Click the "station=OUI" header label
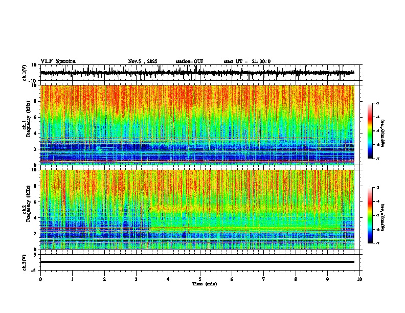The image size is (405, 313). [189, 61]
